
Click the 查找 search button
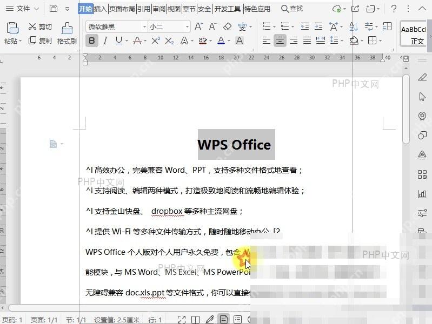pos(292,9)
